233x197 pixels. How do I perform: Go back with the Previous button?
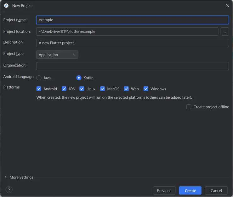pos(164,190)
